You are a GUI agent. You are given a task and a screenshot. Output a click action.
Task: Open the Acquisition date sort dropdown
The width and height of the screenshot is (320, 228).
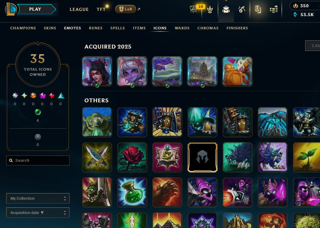click(x=38, y=213)
